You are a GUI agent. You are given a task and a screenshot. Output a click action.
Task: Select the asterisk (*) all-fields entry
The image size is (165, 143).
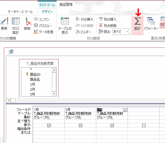[31, 69]
